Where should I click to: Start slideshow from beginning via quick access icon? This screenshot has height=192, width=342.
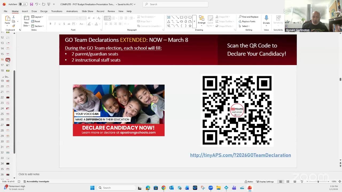(49, 4)
